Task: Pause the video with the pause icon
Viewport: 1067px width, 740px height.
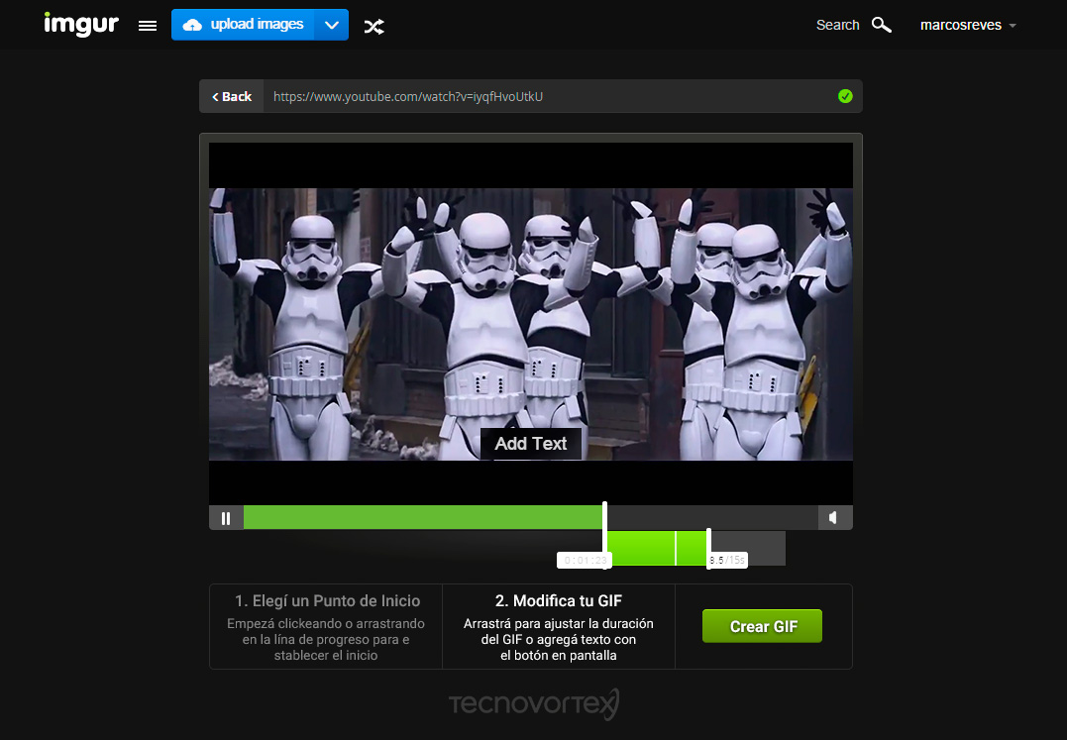Action: [x=226, y=517]
